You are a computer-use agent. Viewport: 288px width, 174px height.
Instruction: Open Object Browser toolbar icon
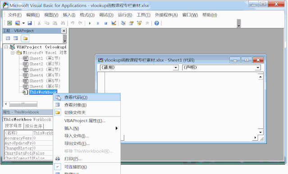(139, 23)
